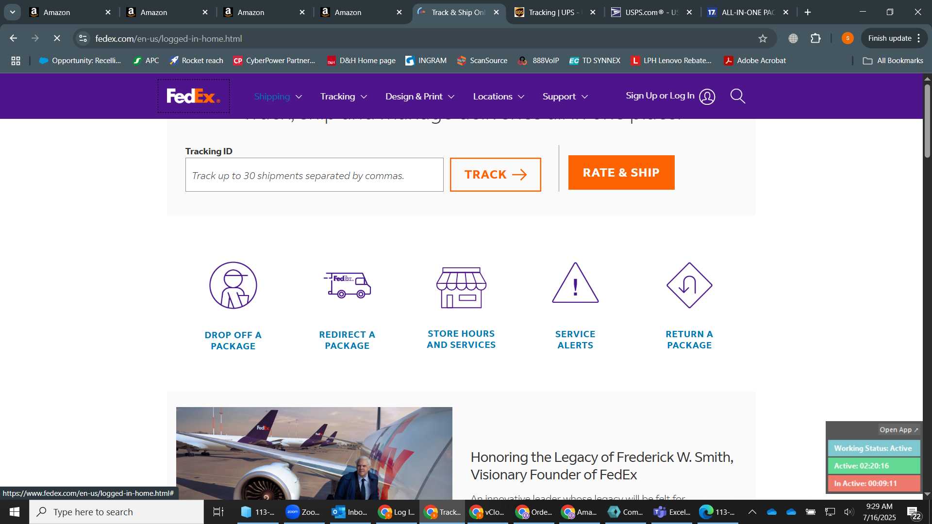Click Open App in time tracker widget
The image size is (932, 524).
[x=899, y=430]
